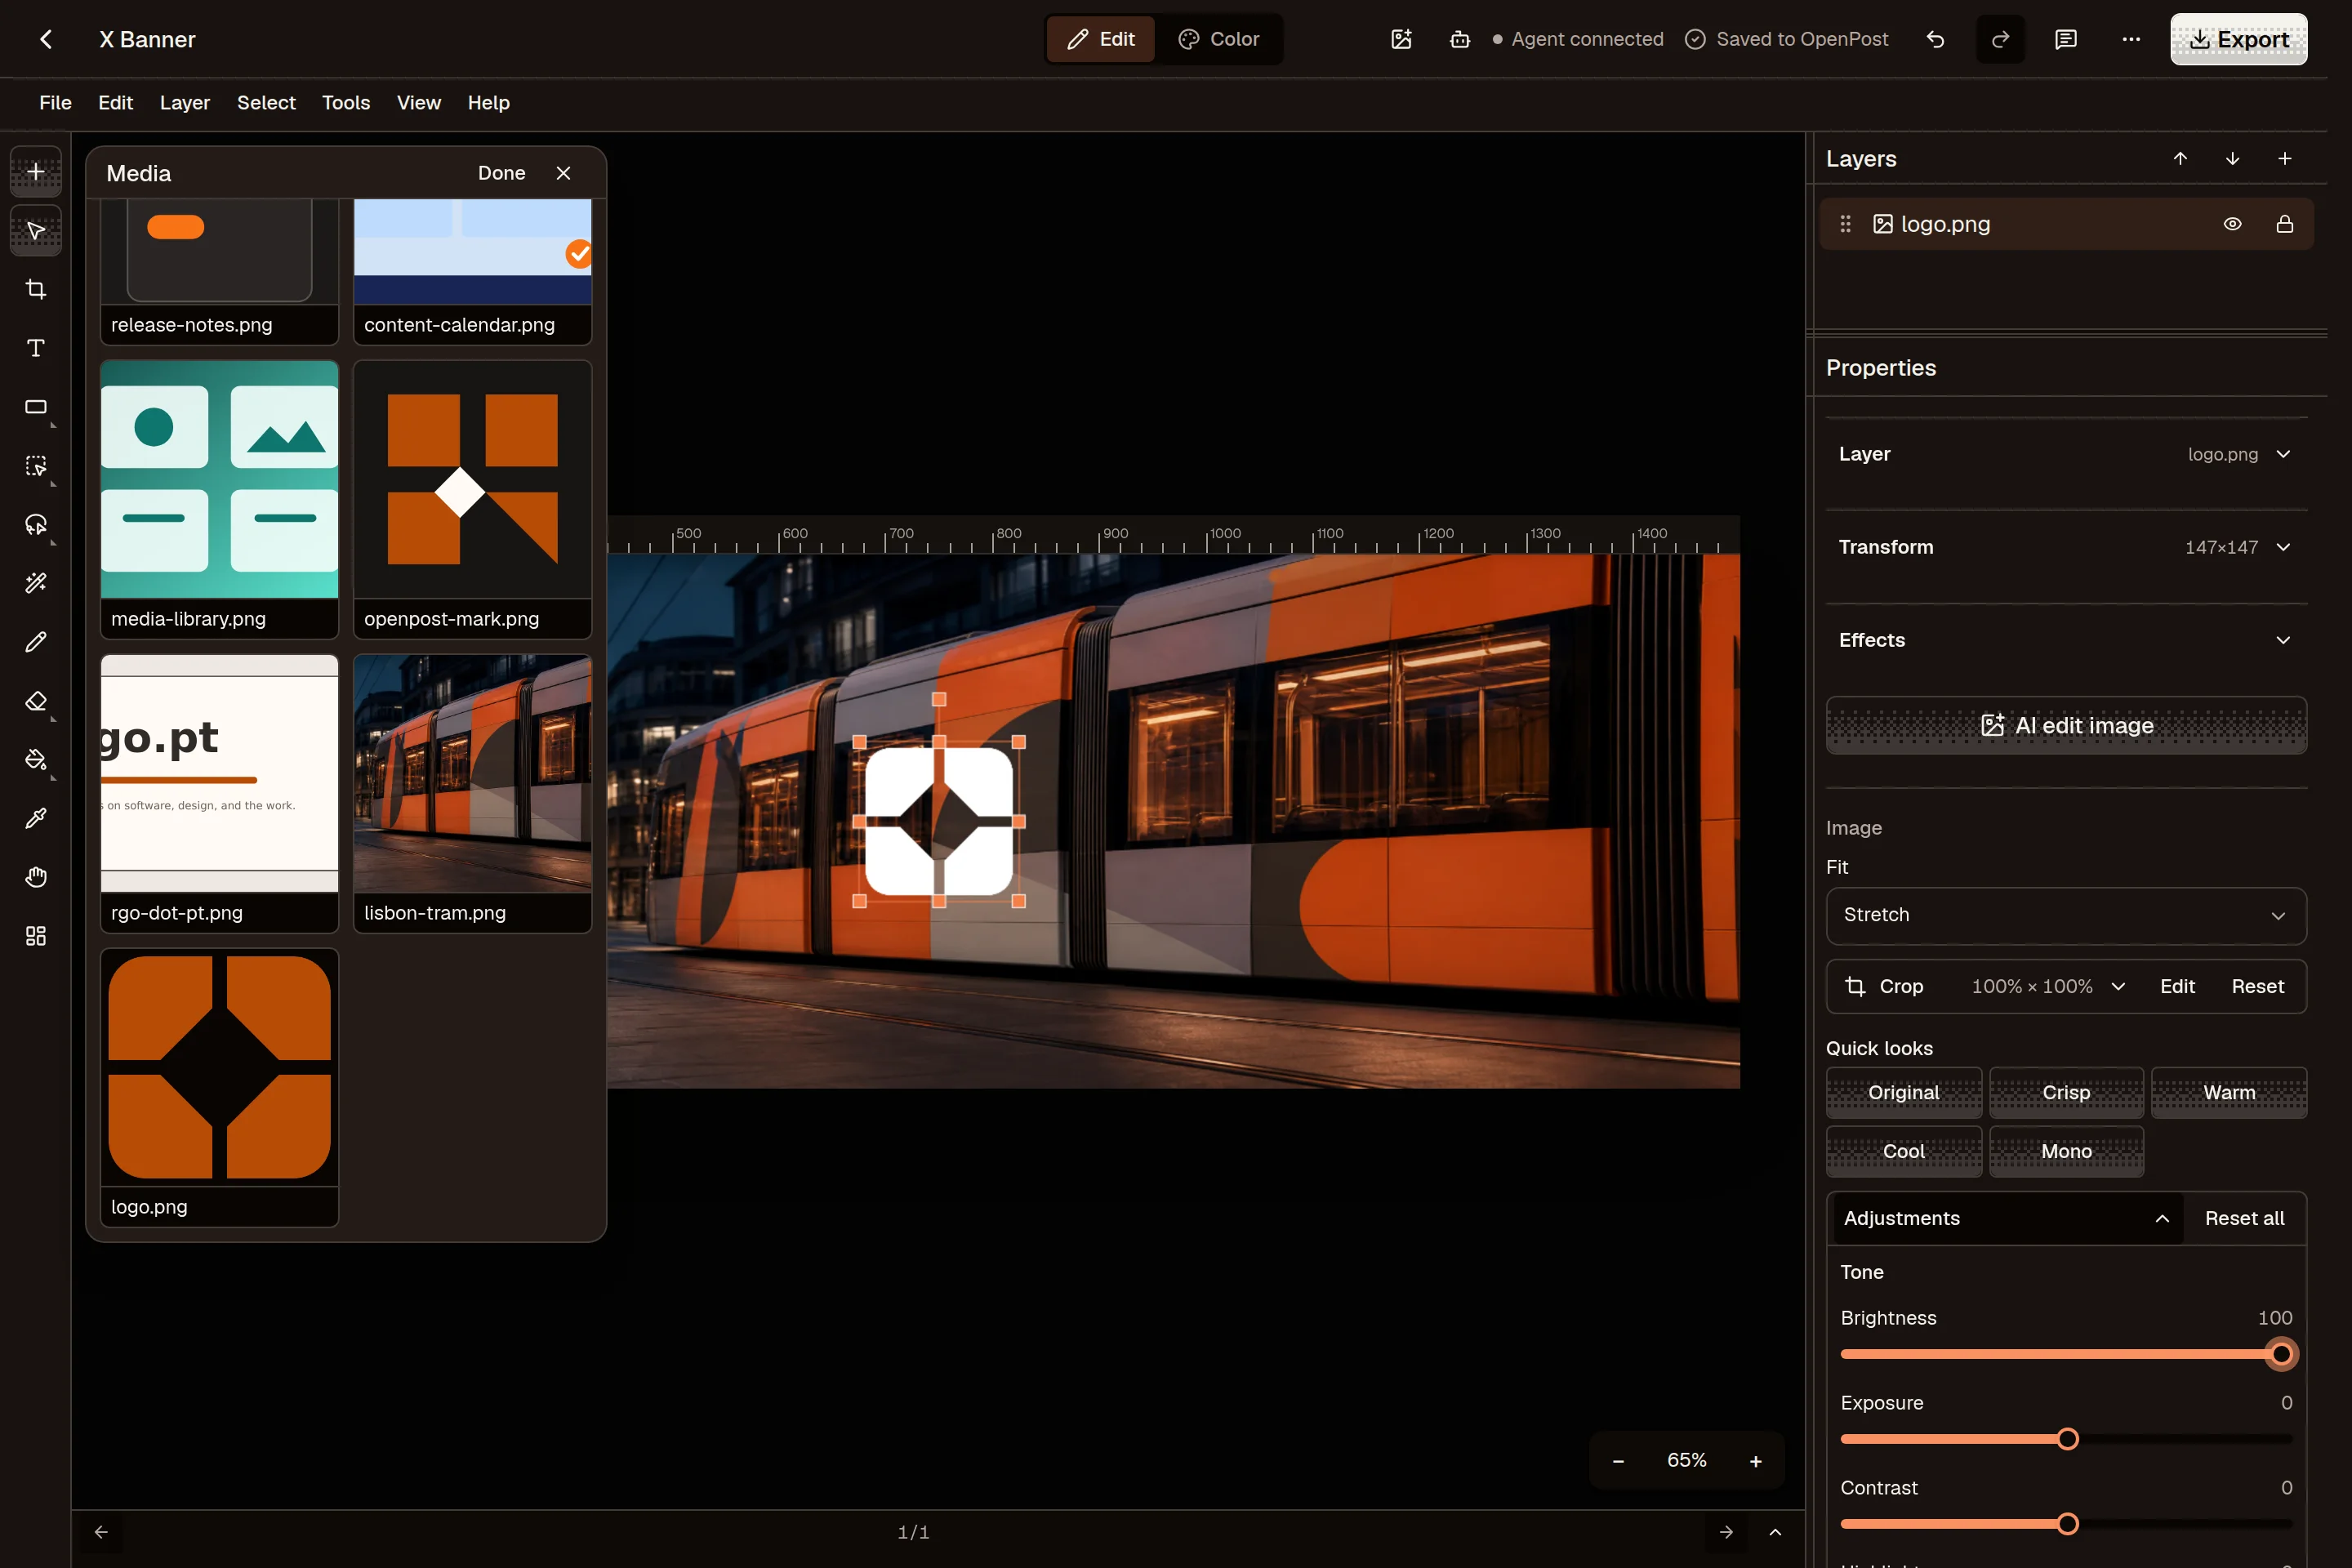Image resolution: width=2352 pixels, height=1568 pixels.
Task: Click the Export button
Action: (x=2239, y=39)
